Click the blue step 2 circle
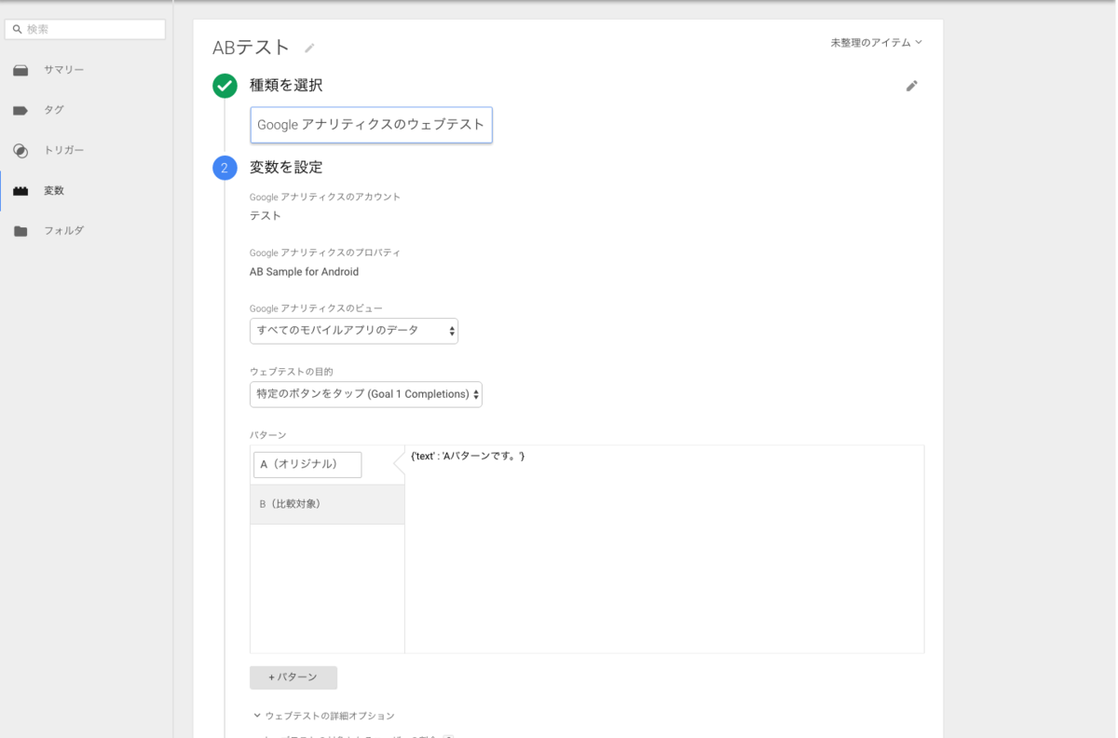 pos(225,168)
